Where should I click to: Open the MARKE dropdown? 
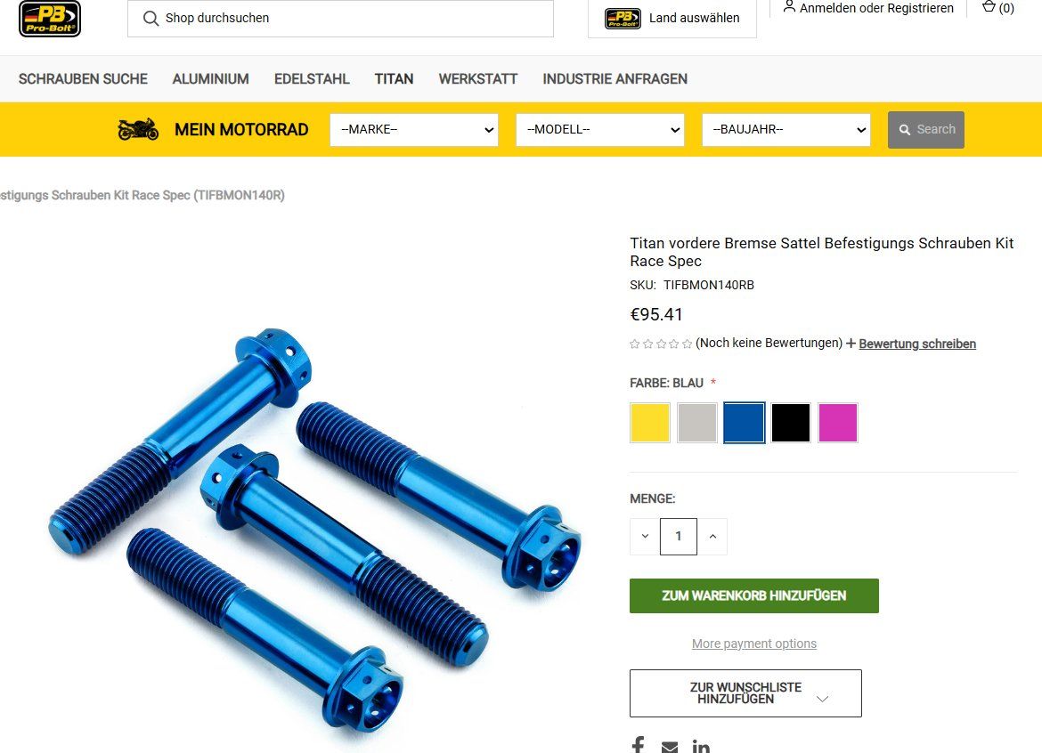coord(414,129)
